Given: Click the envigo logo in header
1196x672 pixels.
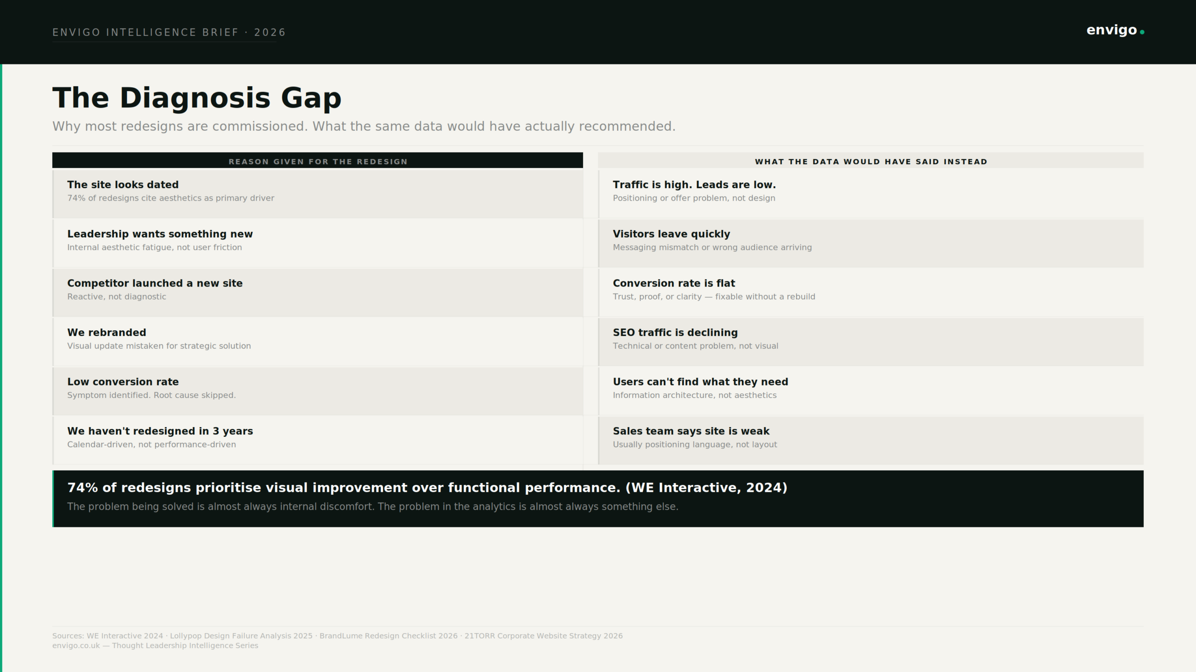Looking at the screenshot, I should 1115,31.
